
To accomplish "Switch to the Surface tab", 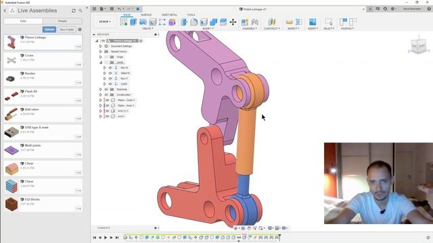I will [146, 15].
